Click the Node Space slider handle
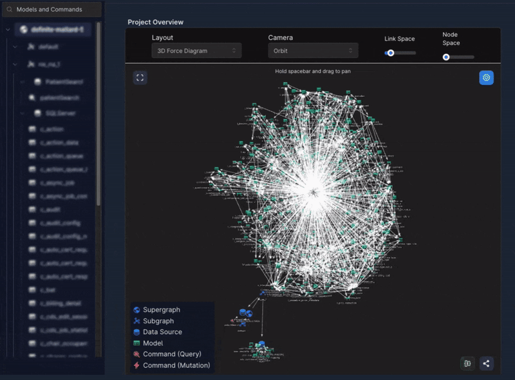The image size is (515, 380). (x=446, y=57)
